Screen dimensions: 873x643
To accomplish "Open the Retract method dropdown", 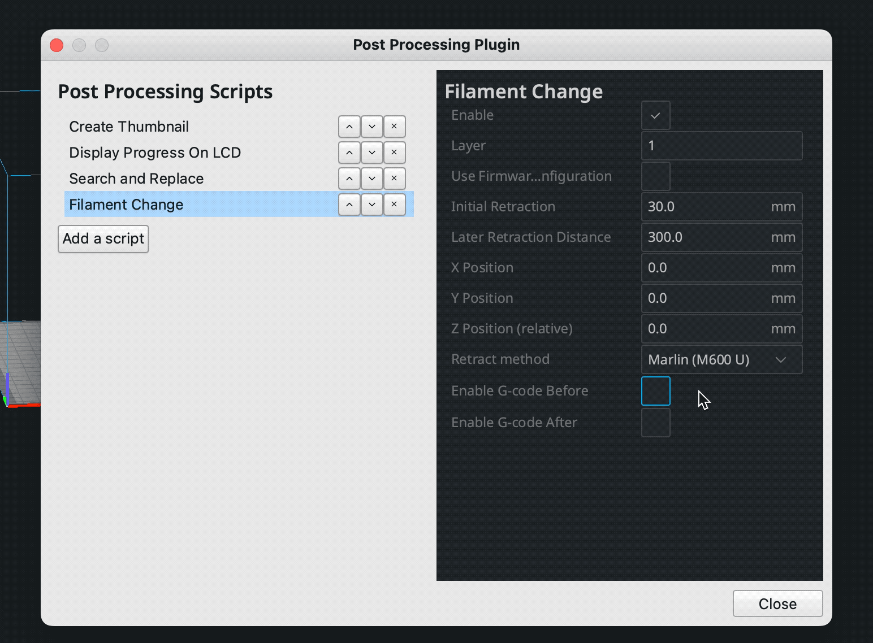I will pyautogui.click(x=782, y=359).
